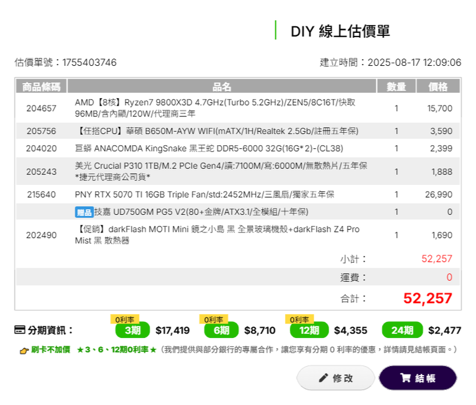Click the price 3,590
The height and width of the screenshot is (405, 476).
click(x=441, y=131)
